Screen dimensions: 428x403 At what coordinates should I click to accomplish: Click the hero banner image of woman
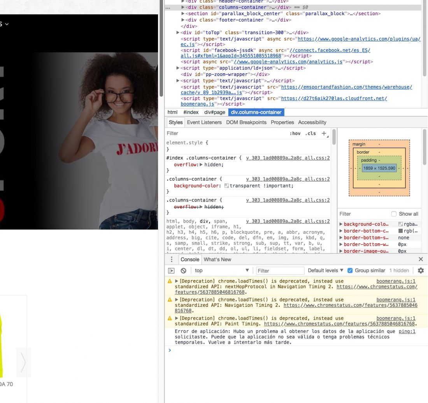tap(79, 141)
